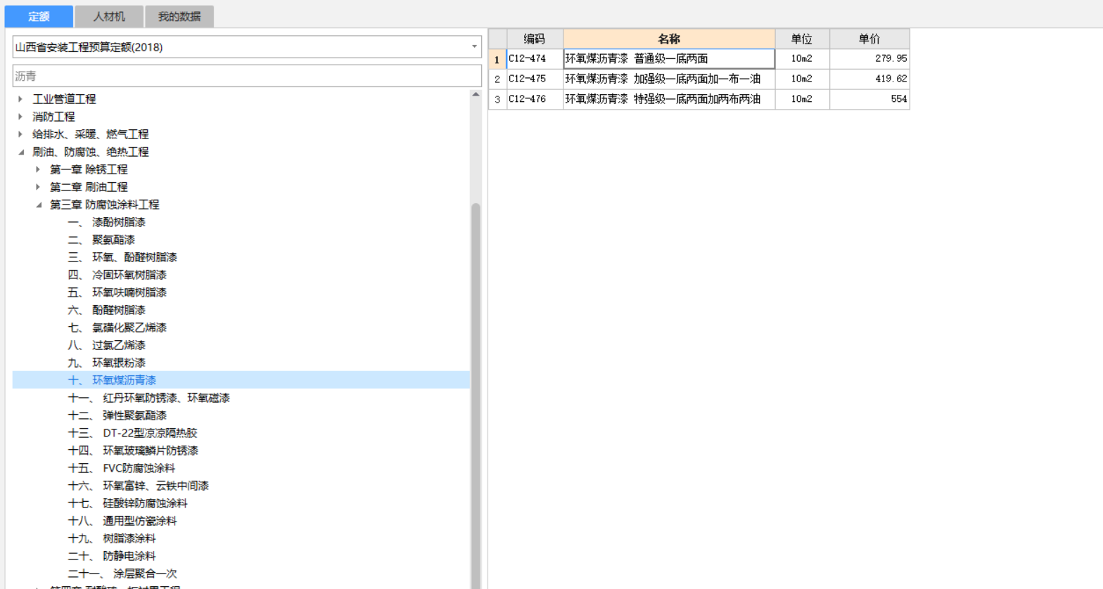Screen dimensions: 1103x589
Task: Click code cell C12-476
Action: 535,100
